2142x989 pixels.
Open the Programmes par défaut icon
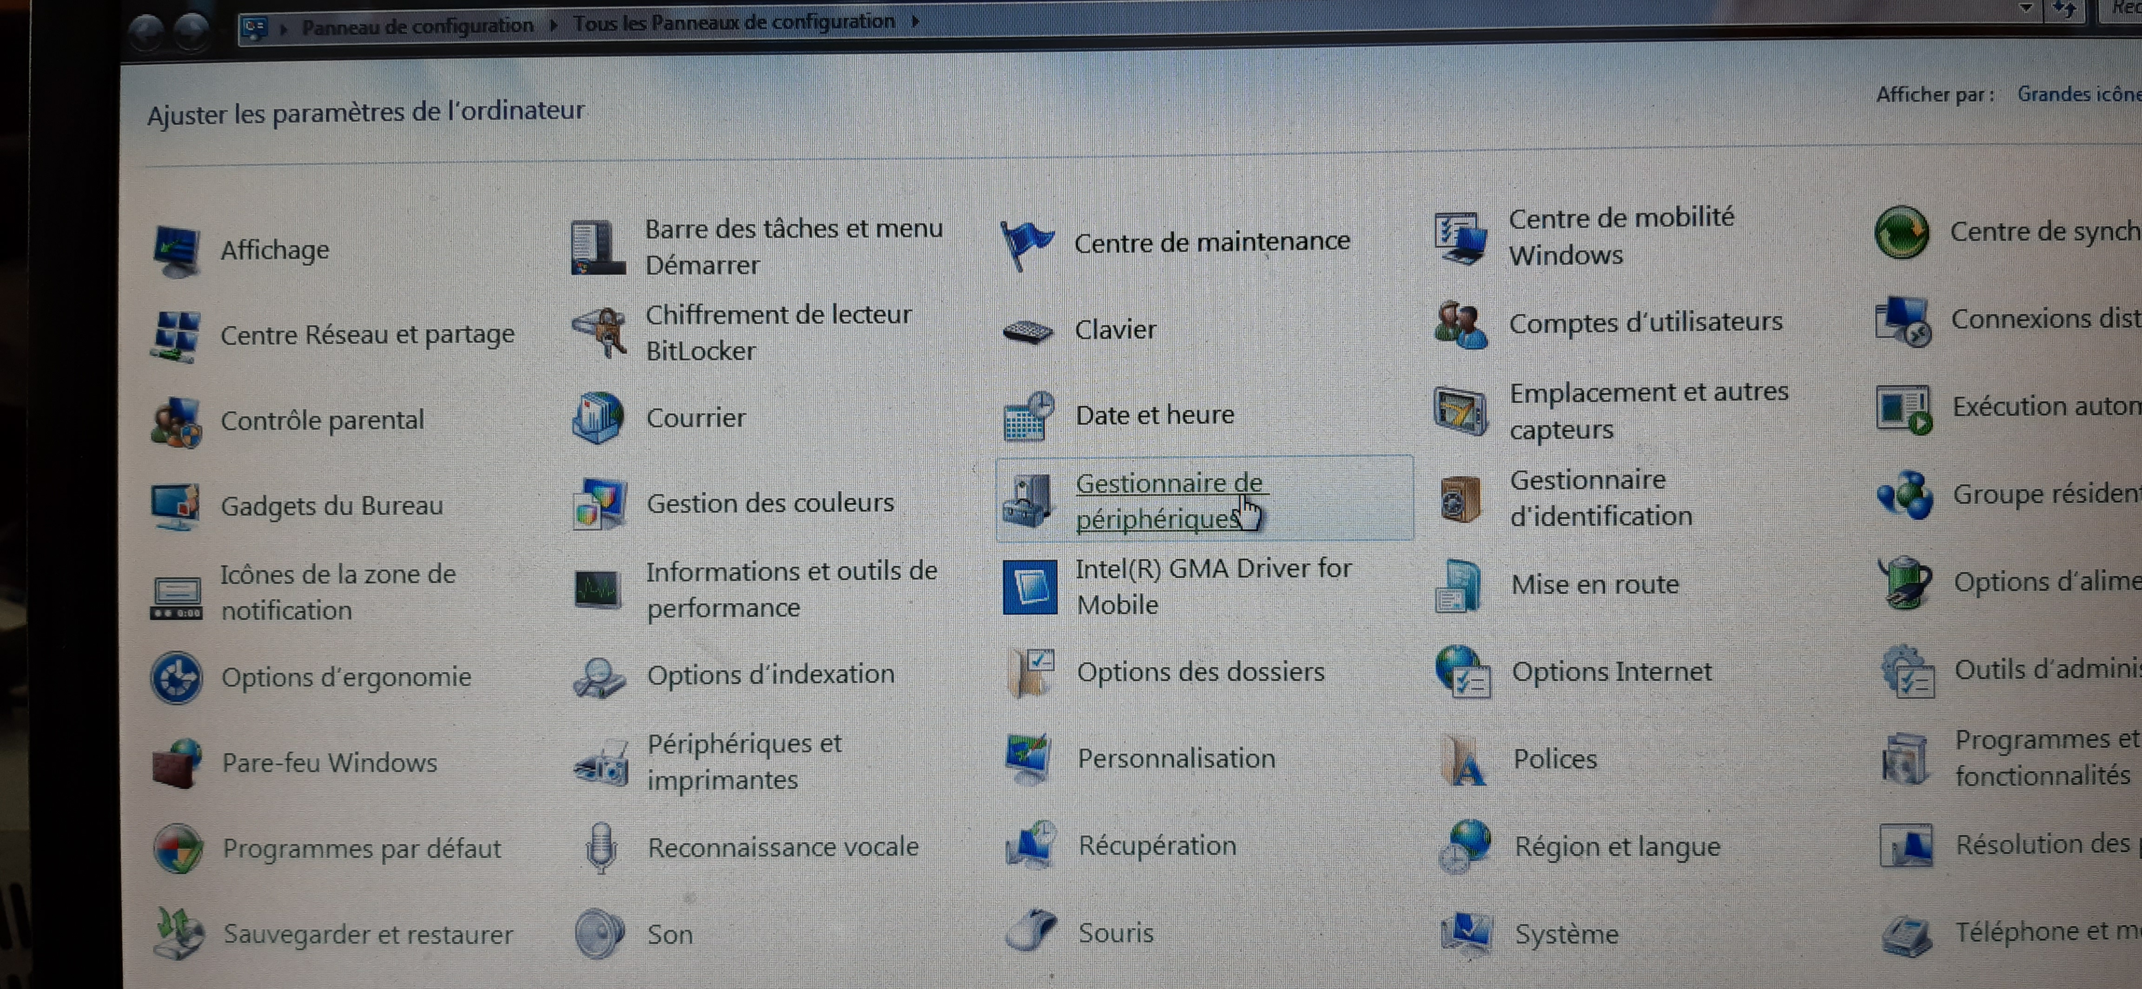(178, 849)
